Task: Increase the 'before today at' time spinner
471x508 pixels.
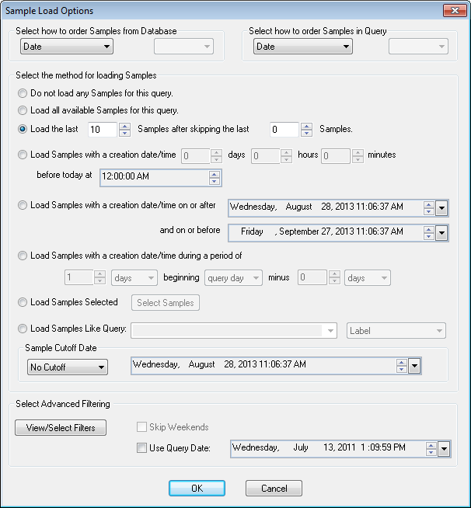Action: click(x=215, y=173)
